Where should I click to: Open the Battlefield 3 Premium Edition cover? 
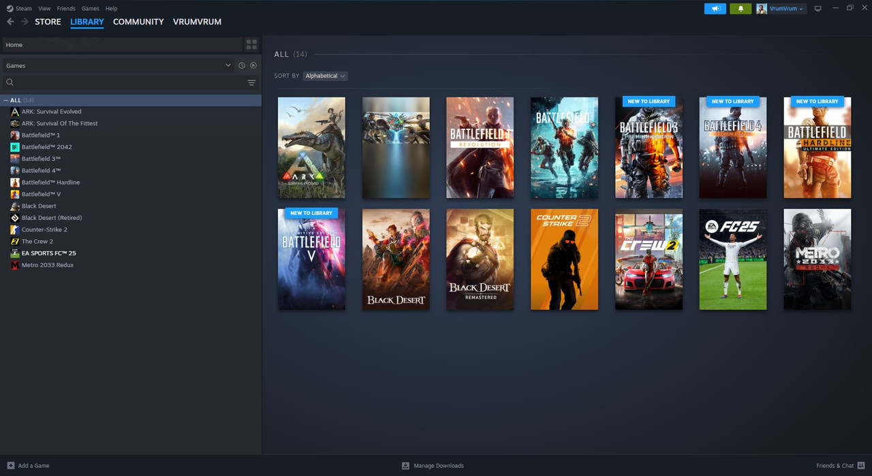tap(649, 148)
